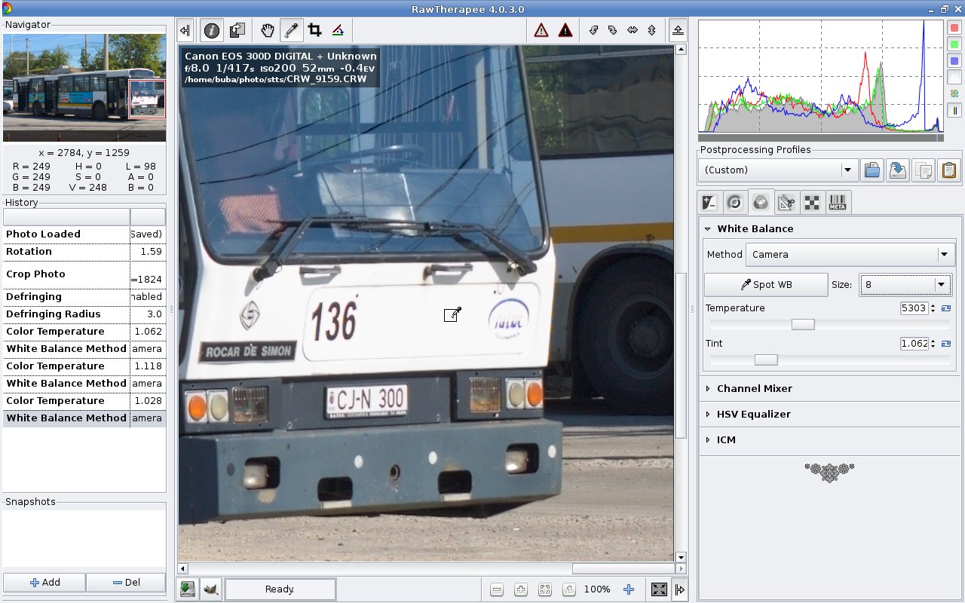This screenshot has width=965, height=603.
Task: Reset the Temperature to default
Action: pos(946,308)
